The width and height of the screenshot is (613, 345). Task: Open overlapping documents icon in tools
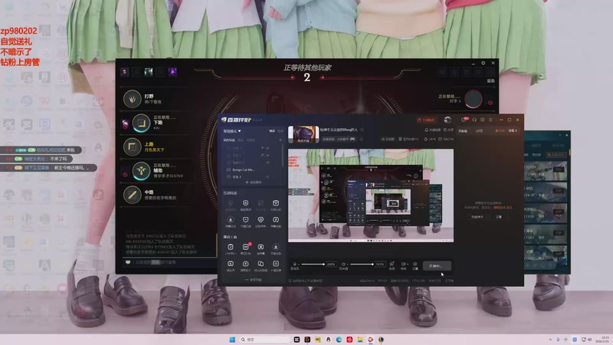pos(261,265)
